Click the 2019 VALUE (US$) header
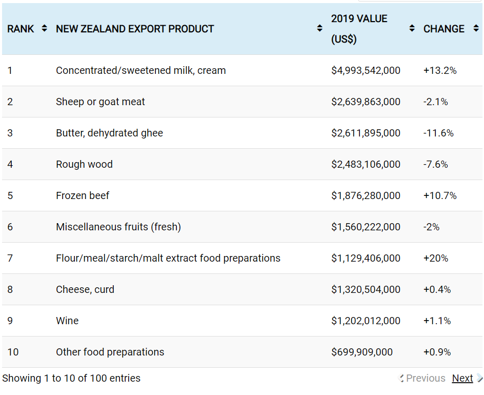The width and height of the screenshot is (484, 395). pos(359,29)
